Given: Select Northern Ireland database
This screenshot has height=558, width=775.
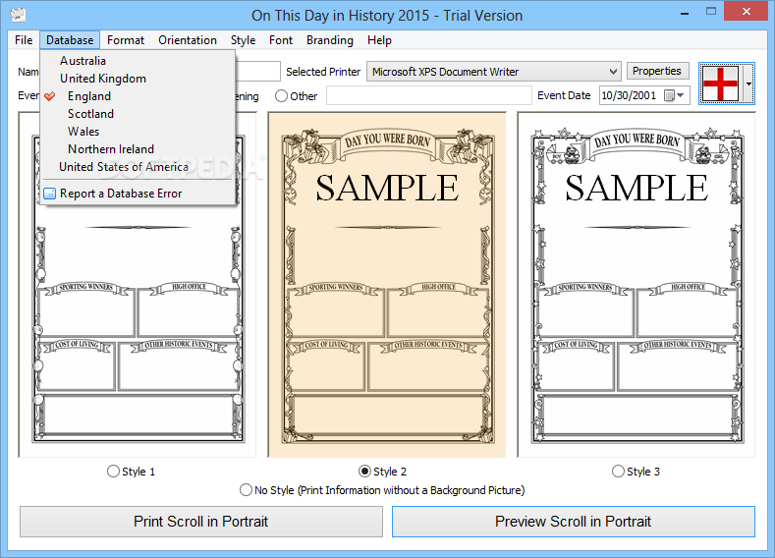Looking at the screenshot, I should [x=138, y=149].
